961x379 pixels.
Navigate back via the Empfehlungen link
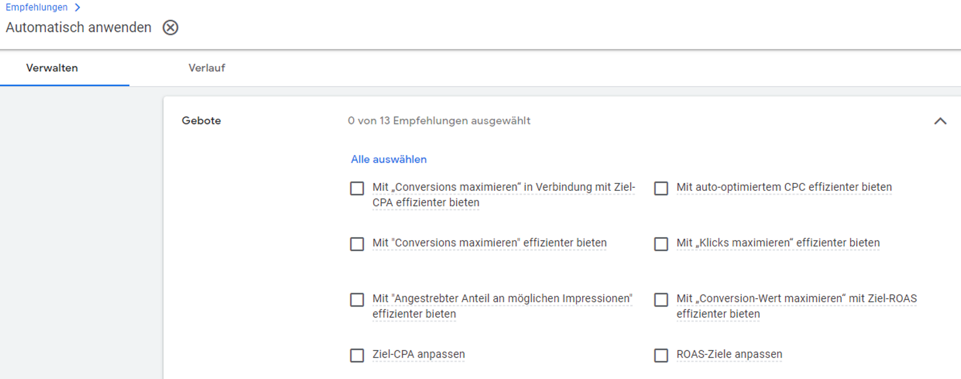click(x=36, y=7)
